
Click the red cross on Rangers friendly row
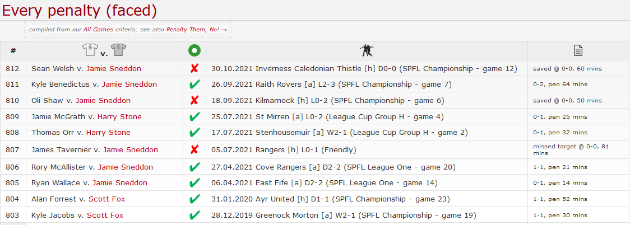coord(194,150)
